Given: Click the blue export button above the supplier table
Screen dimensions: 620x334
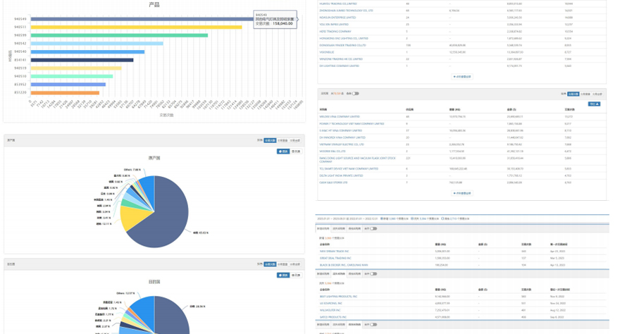Looking at the screenshot, I should (x=594, y=104).
